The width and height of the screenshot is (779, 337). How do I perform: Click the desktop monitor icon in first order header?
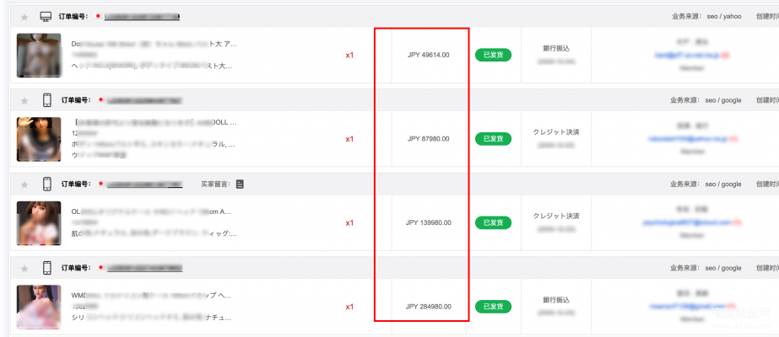pyautogui.click(x=46, y=17)
